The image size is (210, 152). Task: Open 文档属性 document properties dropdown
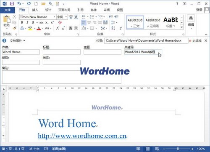[x=17, y=41]
